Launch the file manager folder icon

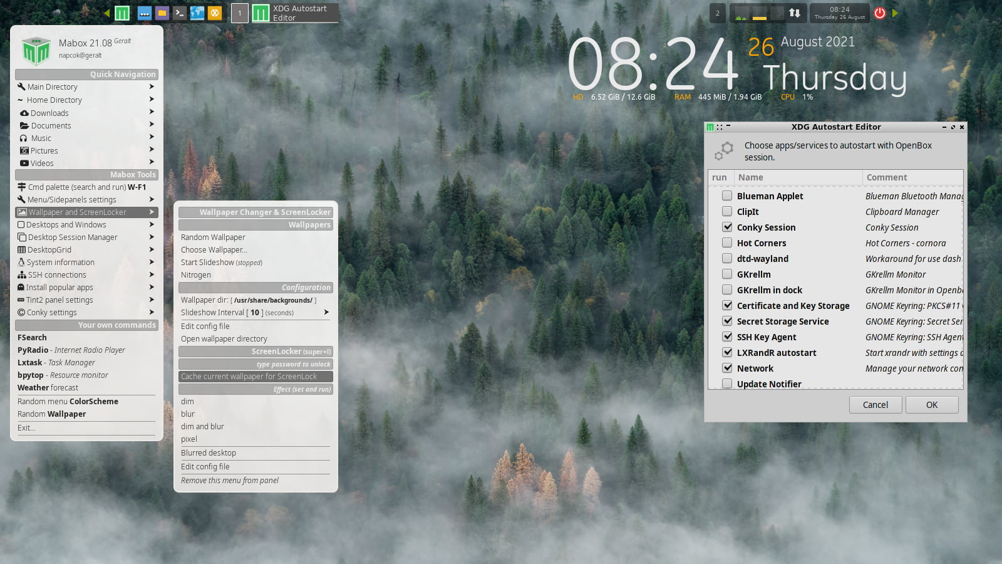[162, 13]
